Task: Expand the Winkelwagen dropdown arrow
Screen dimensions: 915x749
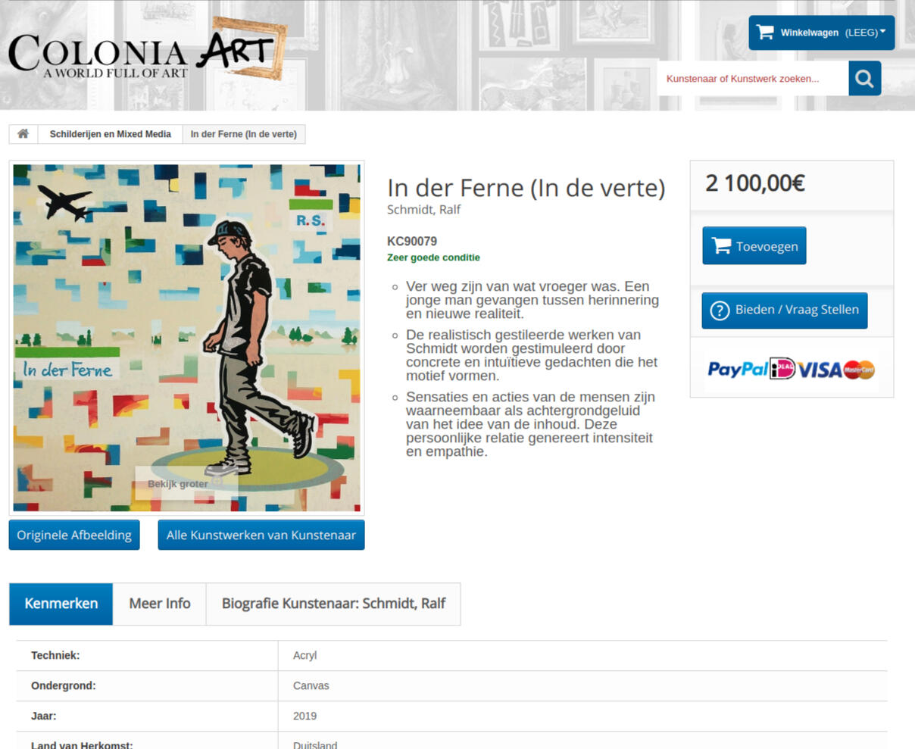Action: coord(882,32)
